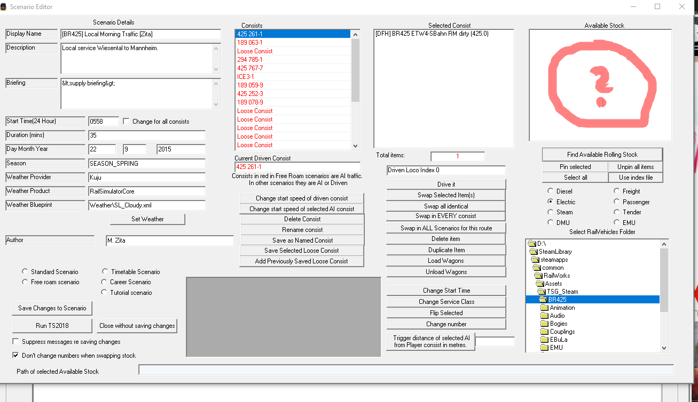Screen dimensions: 698x402
Task: Click the Season input field
Action: click(147, 164)
